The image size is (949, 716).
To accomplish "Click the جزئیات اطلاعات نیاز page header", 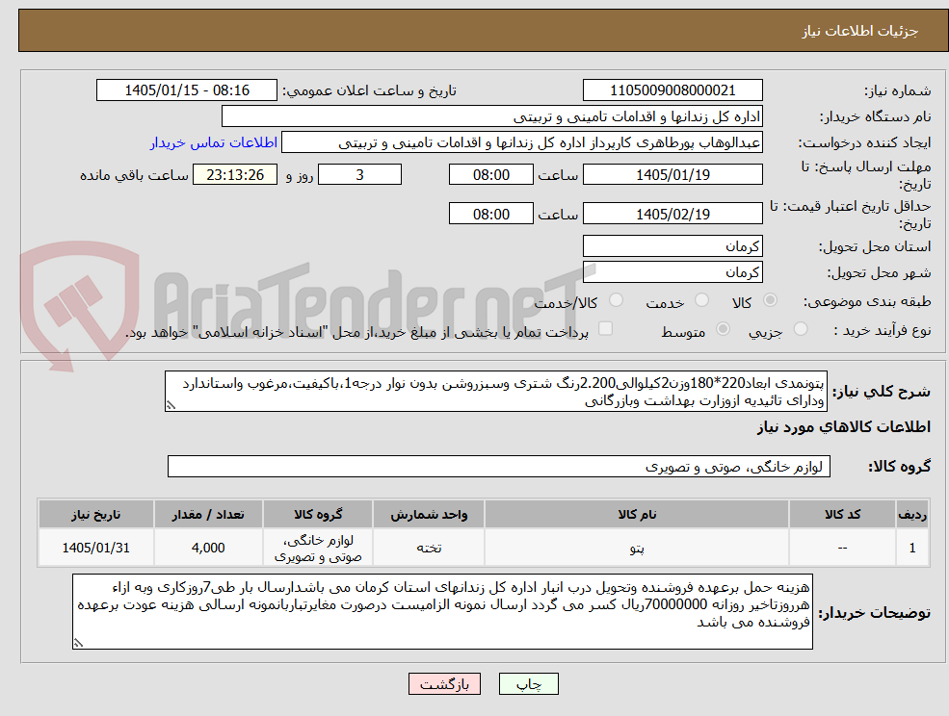I will 860,31.
